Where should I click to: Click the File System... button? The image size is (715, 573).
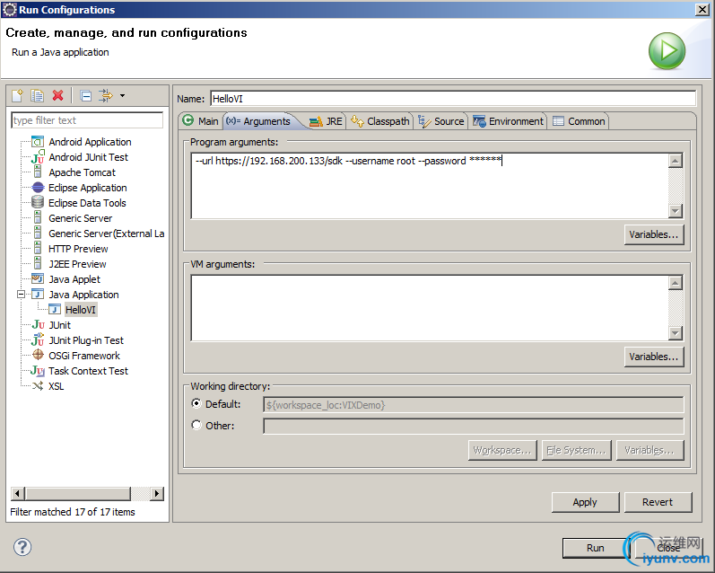click(x=576, y=450)
